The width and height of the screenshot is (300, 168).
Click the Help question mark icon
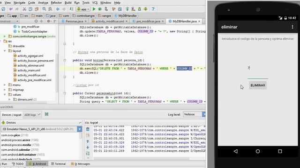point(153,9)
